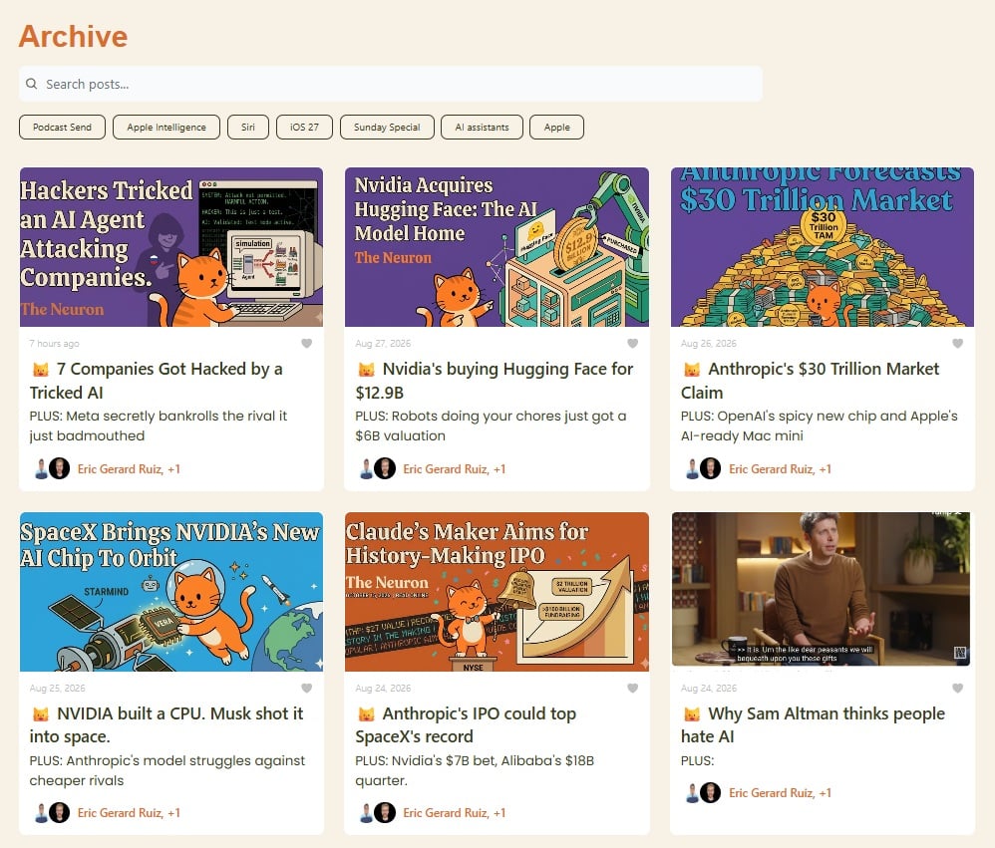
Task: Open SpaceX Brings NVIDIA's chip thumbnail
Action: coord(171,592)
